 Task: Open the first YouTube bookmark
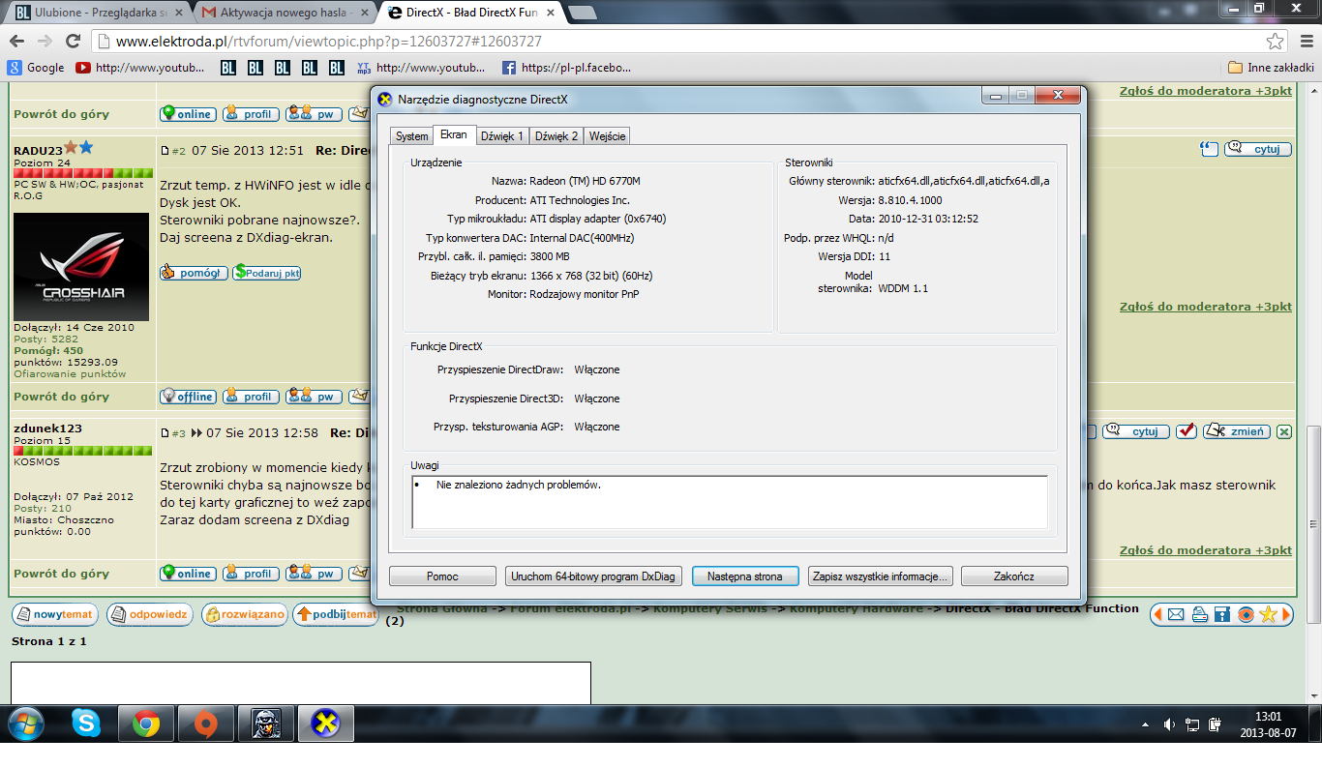tap(140, 68)
